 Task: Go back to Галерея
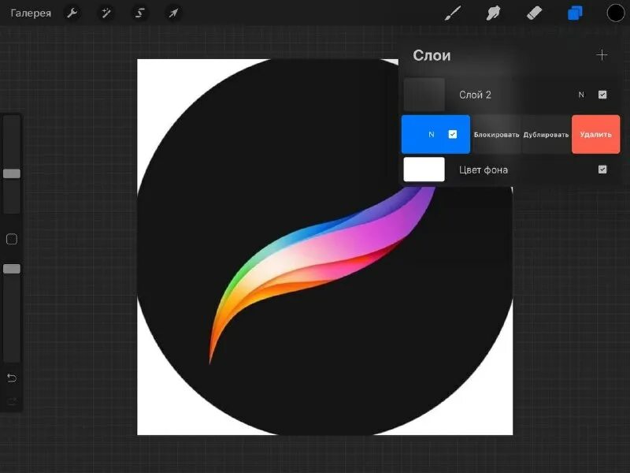[31, 13]
